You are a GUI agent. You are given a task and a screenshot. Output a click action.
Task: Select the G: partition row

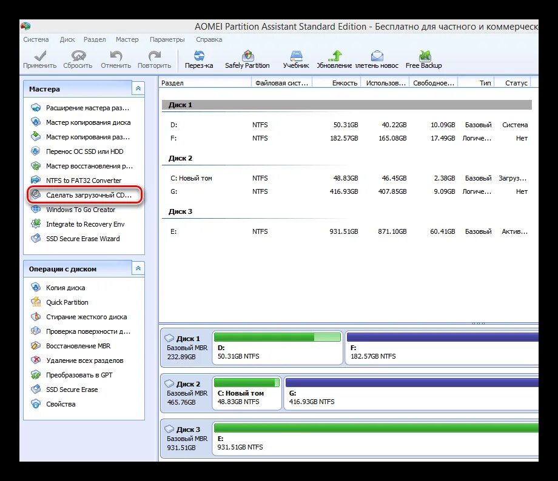click(x=347, y=191)
